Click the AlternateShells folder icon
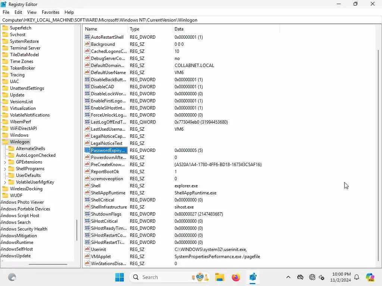This screenshot has width=382, height=286. tap(11, 148)
